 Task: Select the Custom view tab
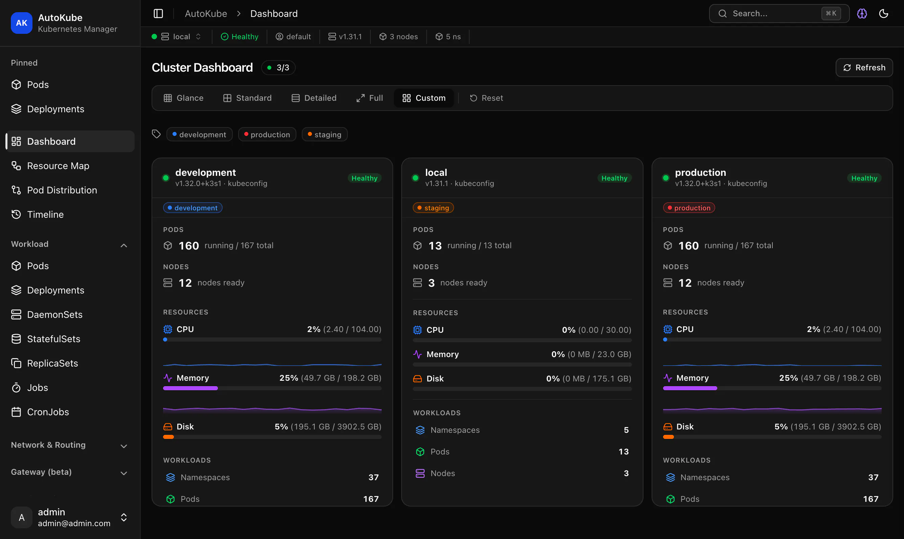tap(424, 98)
